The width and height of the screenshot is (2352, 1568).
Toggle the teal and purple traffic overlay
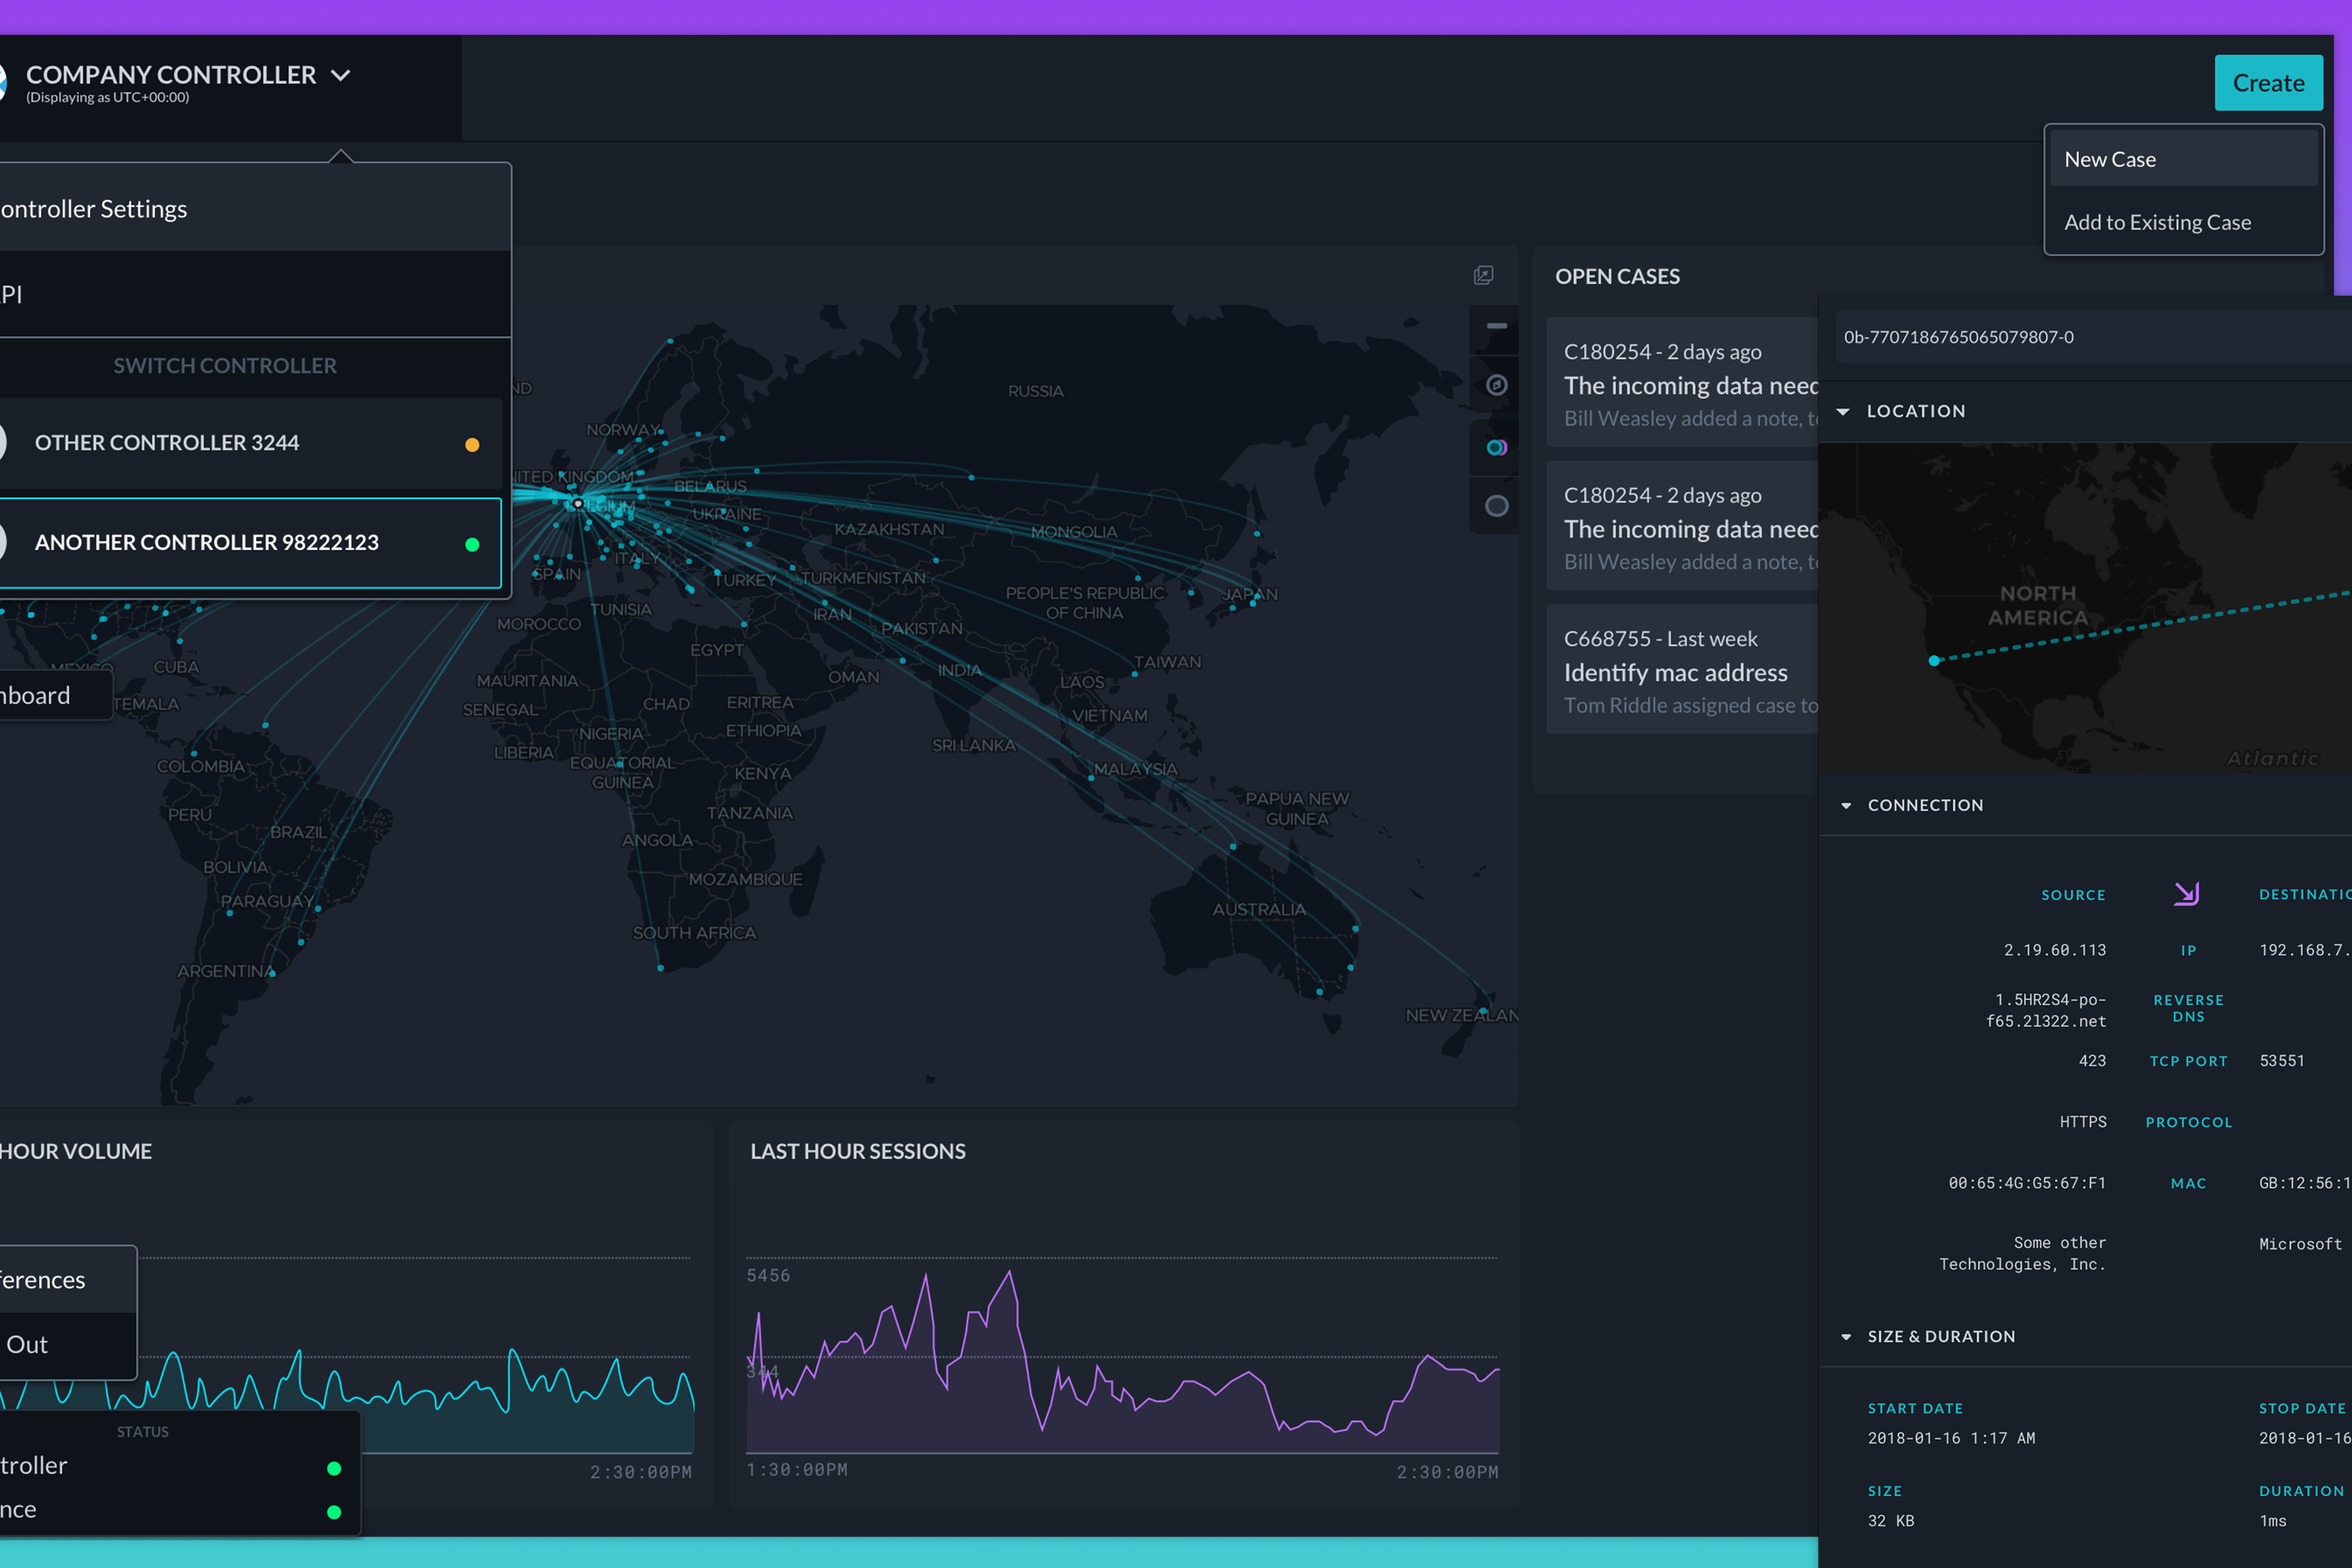1496,447
